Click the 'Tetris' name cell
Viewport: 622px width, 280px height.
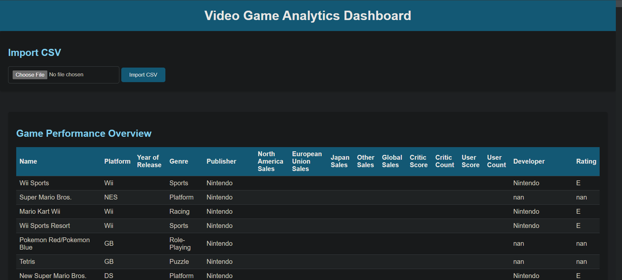coord(27,262)
